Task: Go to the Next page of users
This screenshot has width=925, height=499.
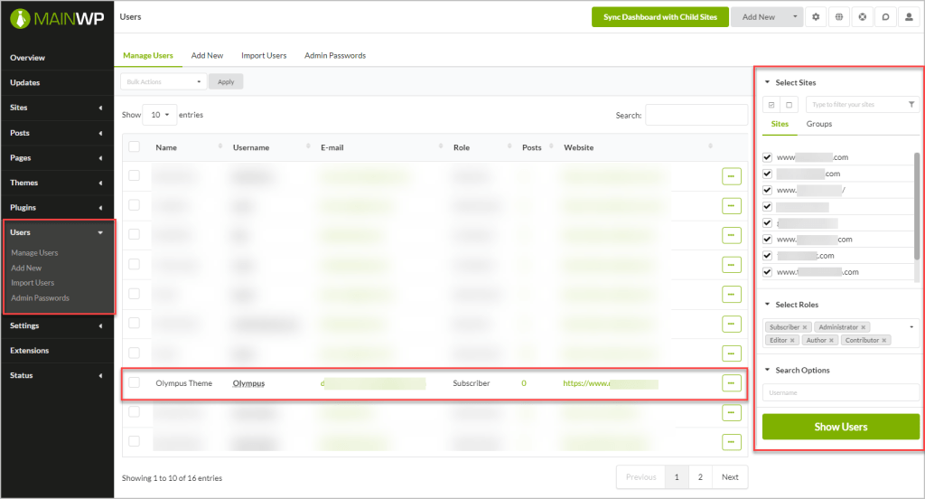Action: 730,477
